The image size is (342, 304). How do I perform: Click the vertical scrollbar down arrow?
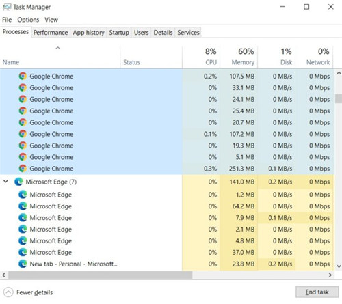click(339, 266)
